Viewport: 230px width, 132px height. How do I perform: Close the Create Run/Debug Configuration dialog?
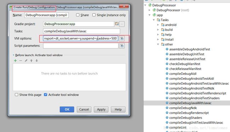coord(124,6)
